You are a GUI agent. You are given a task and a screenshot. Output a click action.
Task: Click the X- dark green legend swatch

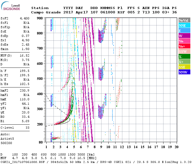coord(184,57)
